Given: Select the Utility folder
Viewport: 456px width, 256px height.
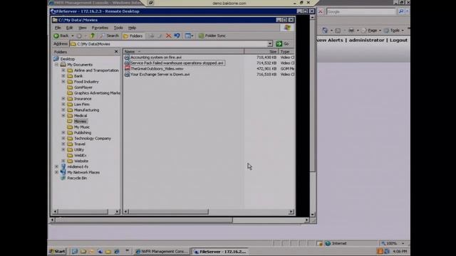Looking at the screenshot, I should 79,150.
